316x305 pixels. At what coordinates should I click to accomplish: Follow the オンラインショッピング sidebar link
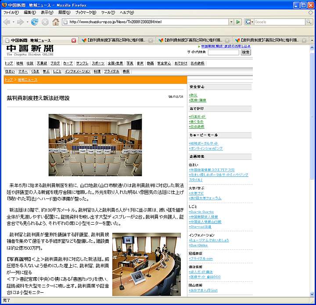click(x=205, y=148)
